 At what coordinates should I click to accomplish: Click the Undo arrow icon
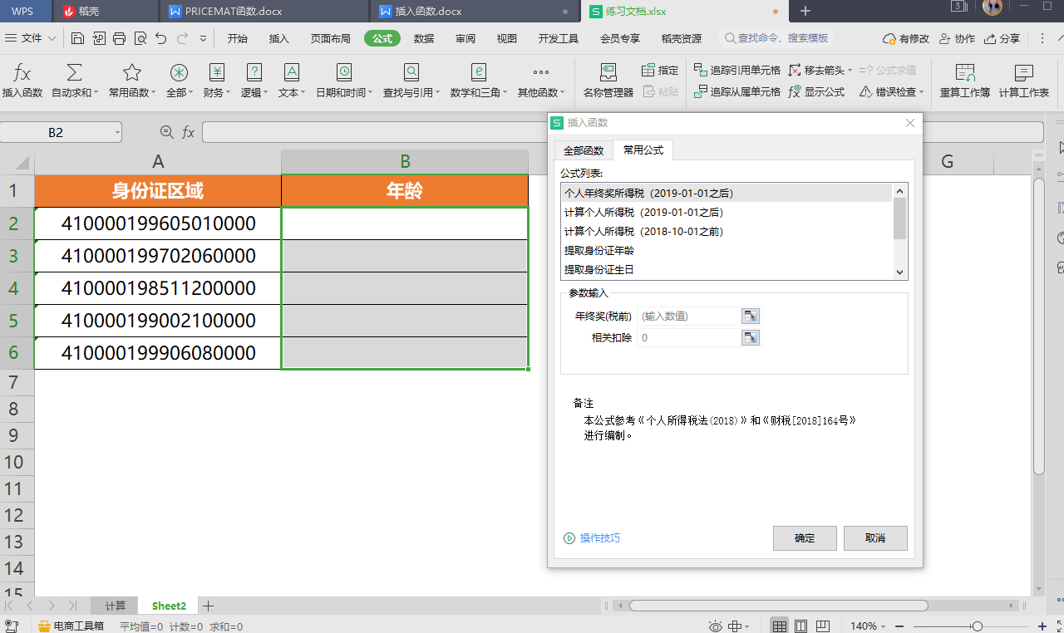160,38
